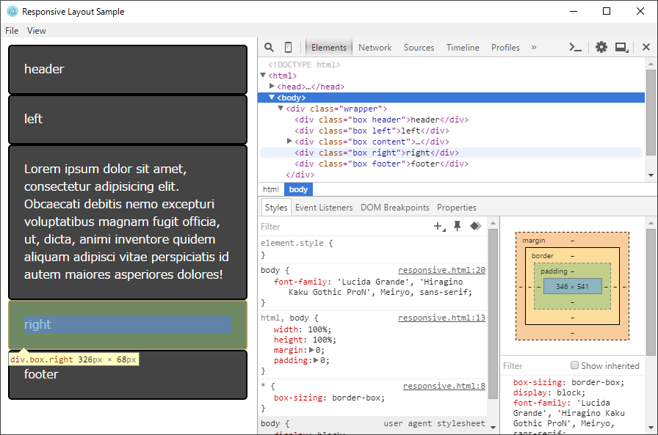Click the app icon in title bar
658x435 pixels.
[12, 11]
